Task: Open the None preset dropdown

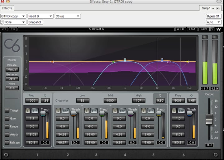Action: tap(15, 22)
